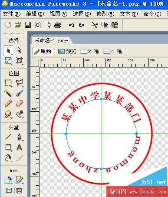Click the Undo arrow icon
The image size is (168, 197).
[x=72, y=25]
